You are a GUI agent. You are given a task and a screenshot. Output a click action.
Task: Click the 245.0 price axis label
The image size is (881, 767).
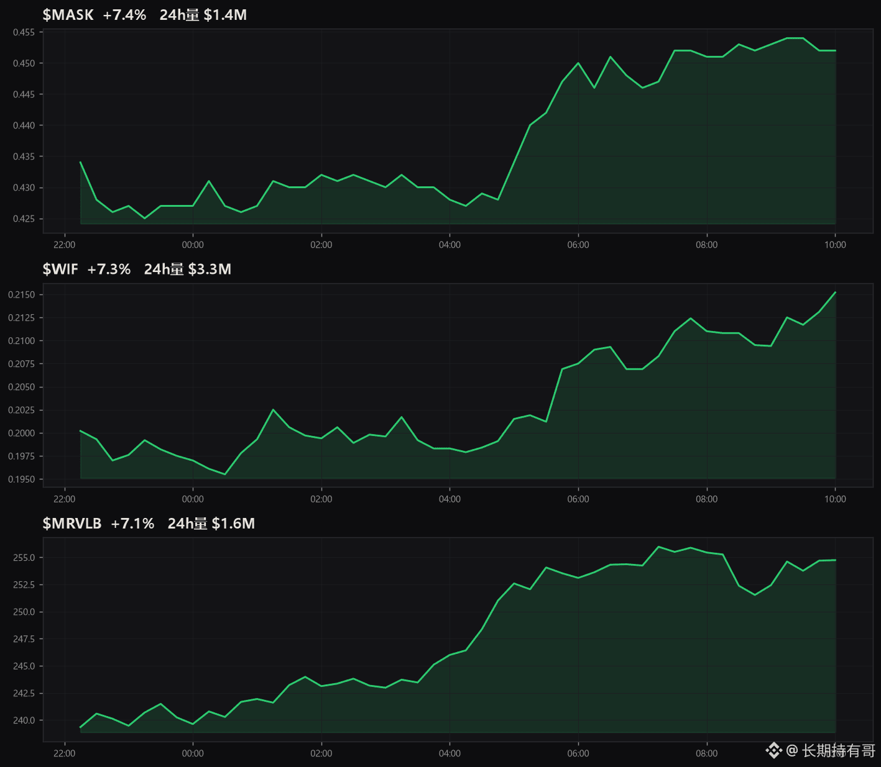[24, 666]
